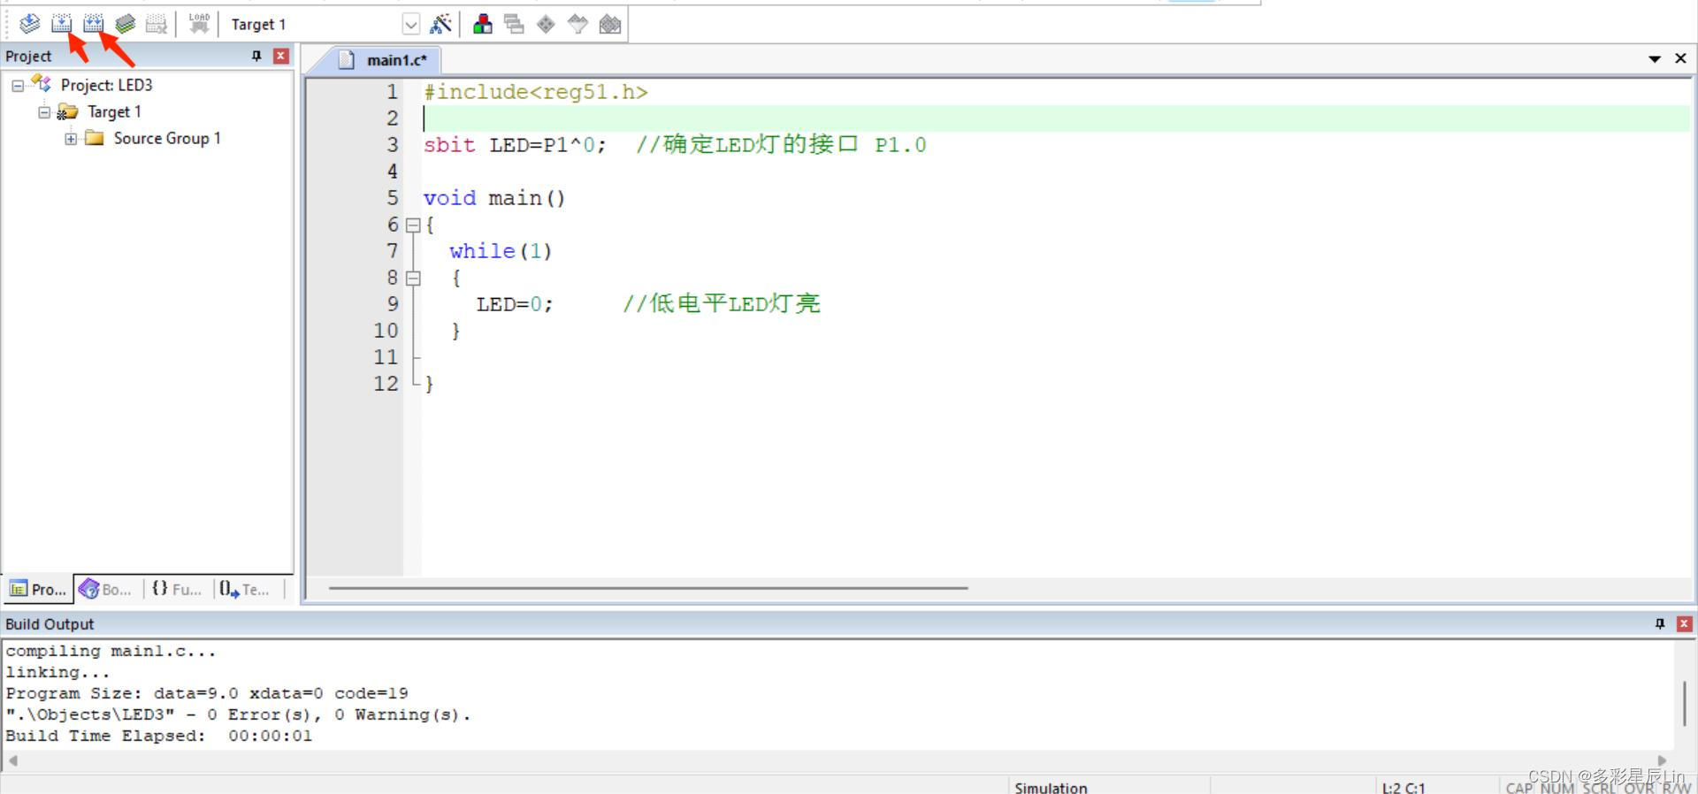Click the empty highlighted line 2
This screenshot has width=1698, height=794.
click(x=1056, y=118)
